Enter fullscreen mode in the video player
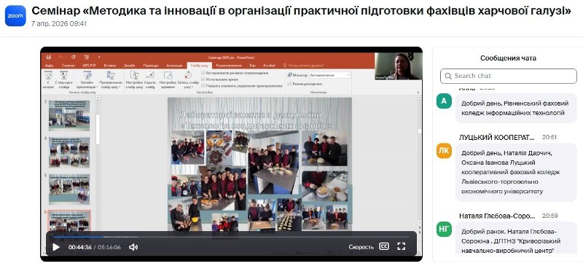The width and height of the screenshot is (583, 266). [x=402, y=246]
